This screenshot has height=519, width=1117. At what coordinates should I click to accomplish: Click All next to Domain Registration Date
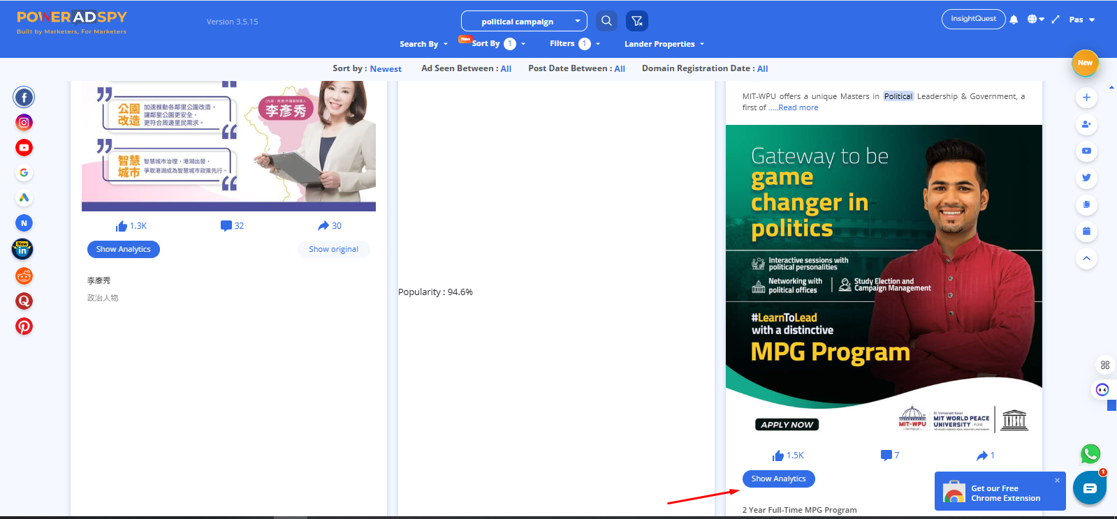point(763,69)
